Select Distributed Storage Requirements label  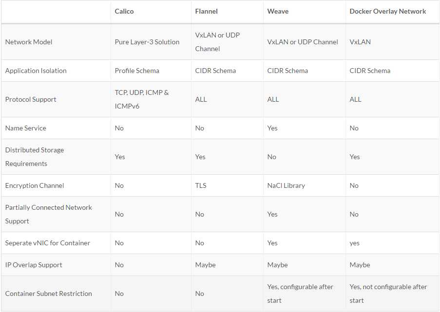pos(34,157)
